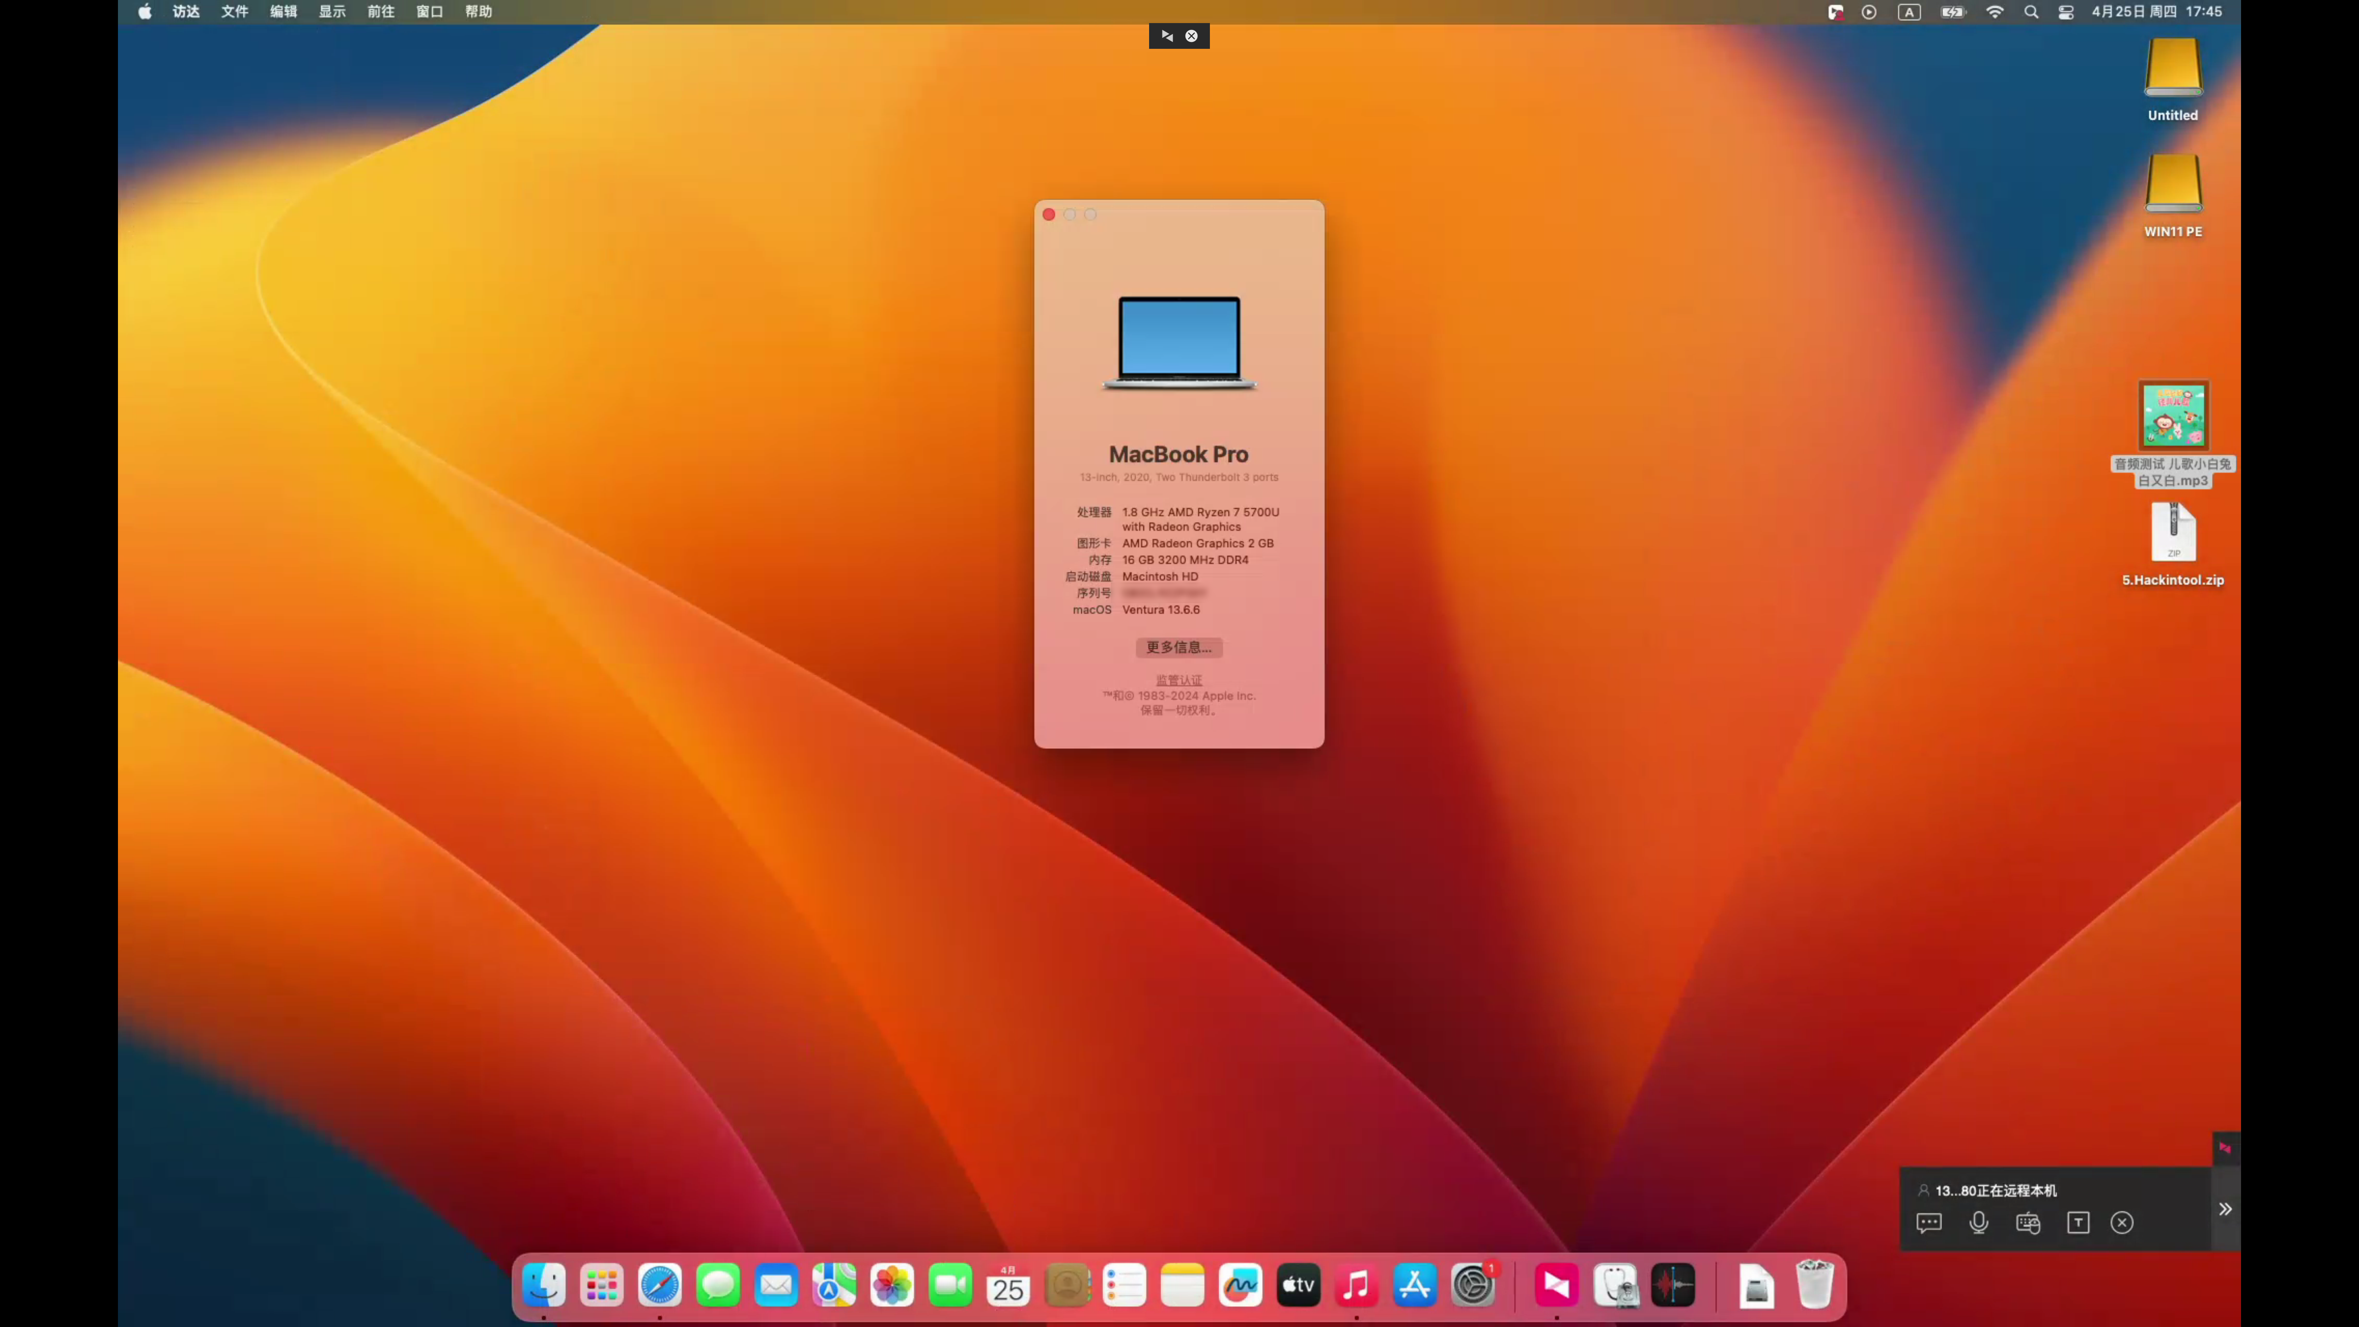Image resolution: width=2359 pixels, height=1327 pixels.
Task: Open the pink remote desktop app in the Dock
Action: [x=1557, y=1285]
